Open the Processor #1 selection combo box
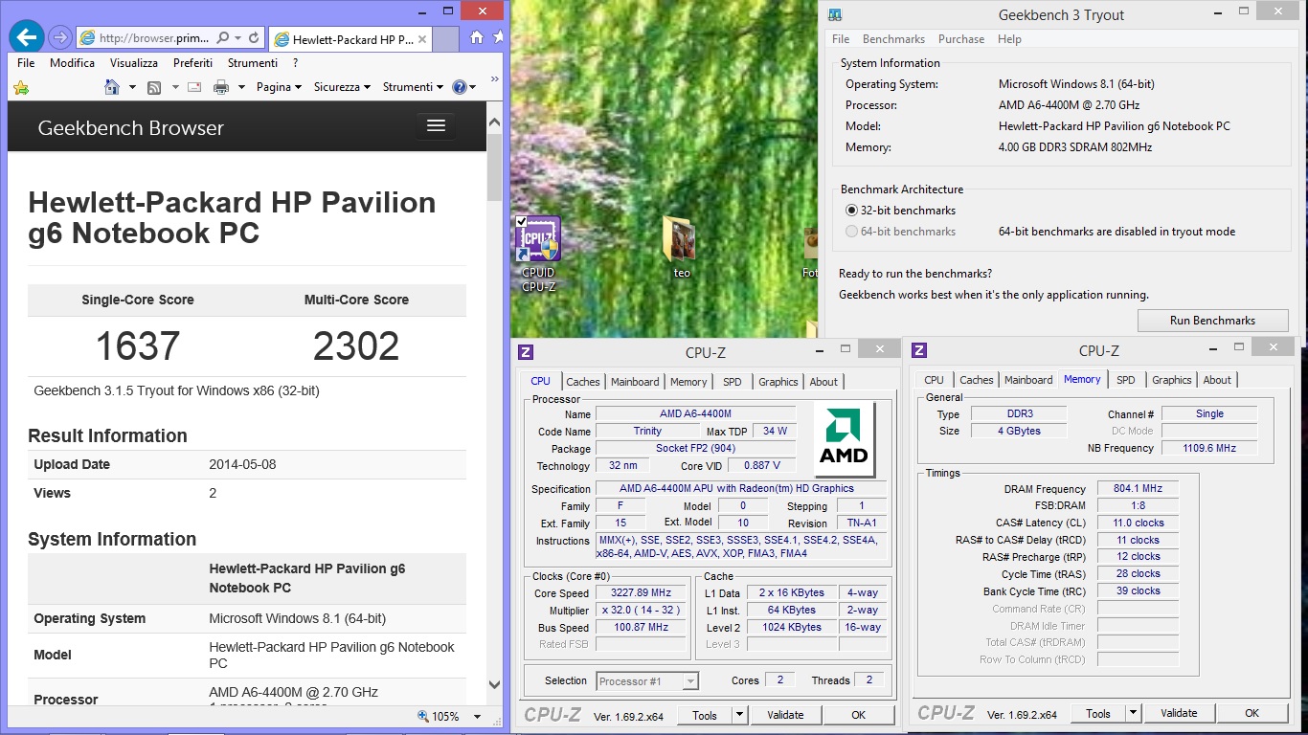Screen dimensions: 1308x735 pos(646,681)
